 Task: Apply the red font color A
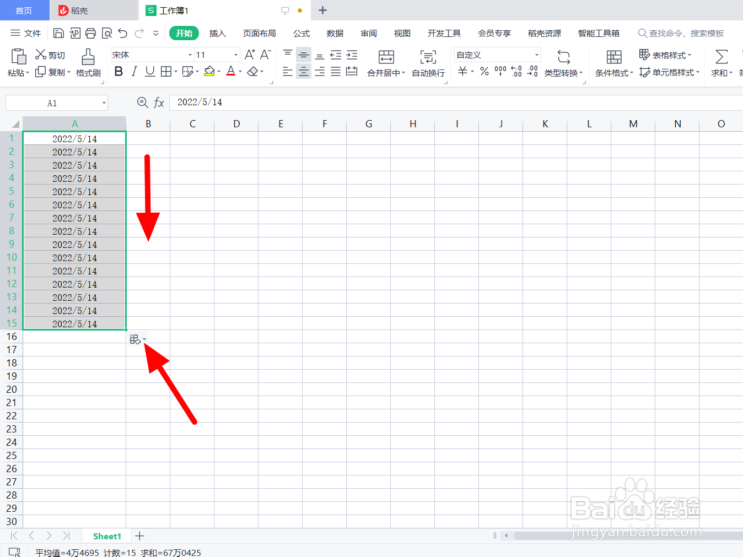pos(231,72)
